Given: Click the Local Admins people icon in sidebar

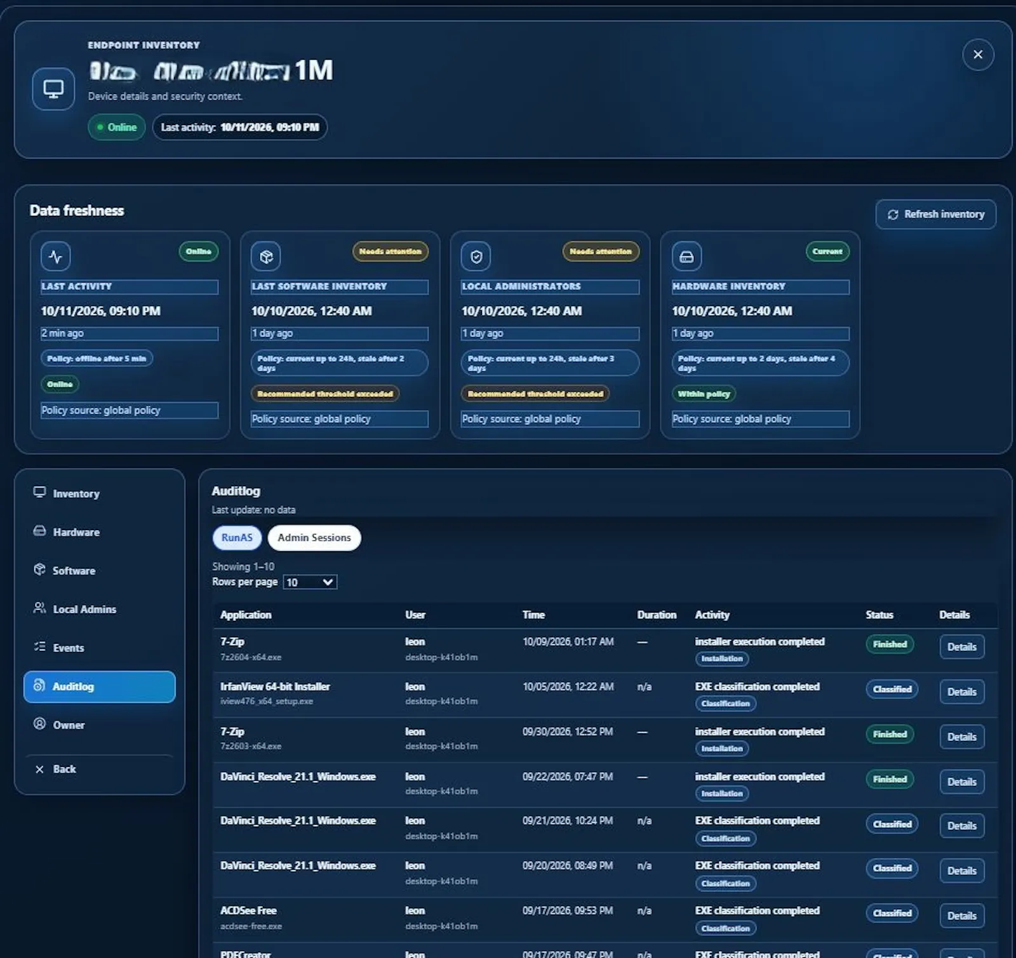Looking at the screenshot, I should point(39,608).
